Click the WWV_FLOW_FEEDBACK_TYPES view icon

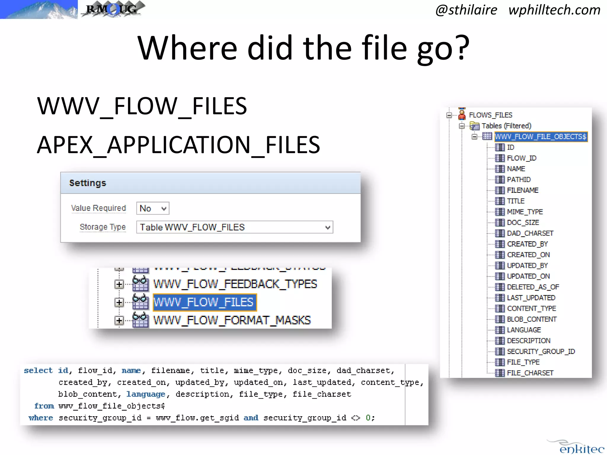(140, 283)
